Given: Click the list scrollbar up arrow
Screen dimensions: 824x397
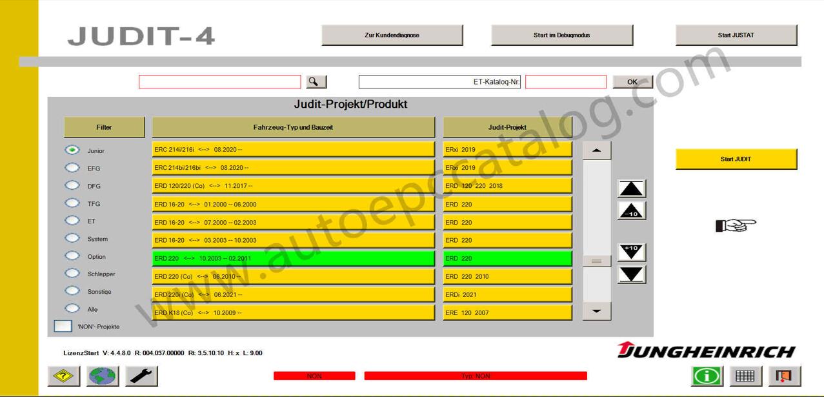Looking at the screenshot, I should click(x=597, y=150).
